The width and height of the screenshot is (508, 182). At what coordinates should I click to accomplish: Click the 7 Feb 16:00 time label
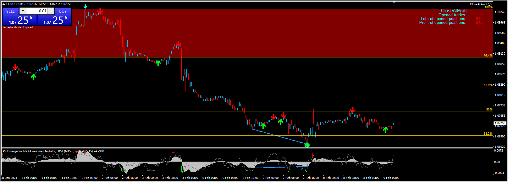coord(311,178)
